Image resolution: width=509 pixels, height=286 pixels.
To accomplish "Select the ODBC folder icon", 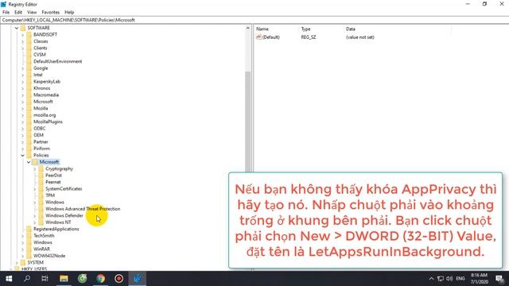I will (29, 129).
